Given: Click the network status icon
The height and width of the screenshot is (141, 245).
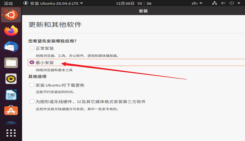Looking at the screenshot, I should [x=214, y=3].
